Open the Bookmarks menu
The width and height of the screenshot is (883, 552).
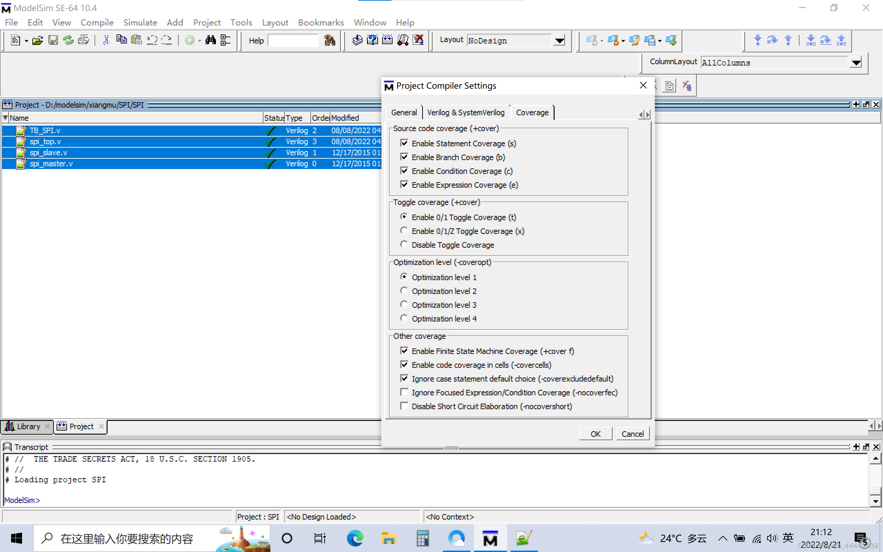coord(321,23)
